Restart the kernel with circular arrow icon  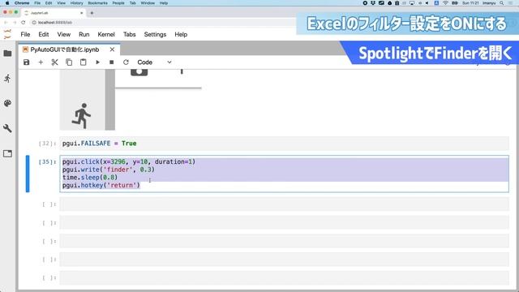coord(126,62)
